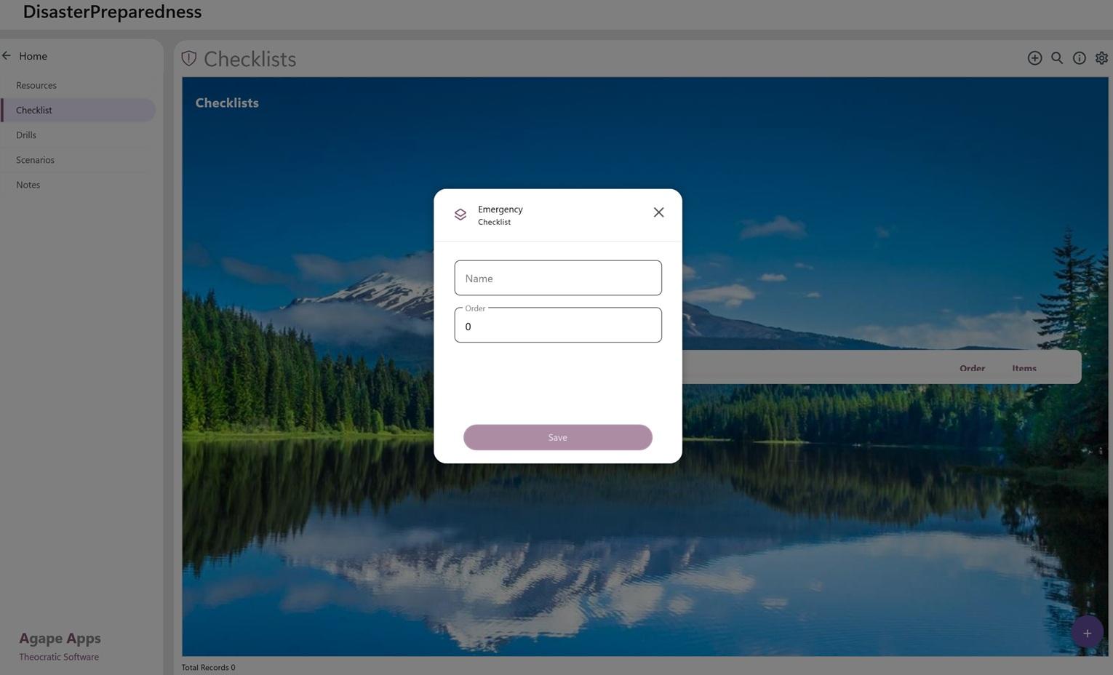Screen dimensions: 1113x675
Task: Open Scenarios from the sidebar
Action: (35, 160)
